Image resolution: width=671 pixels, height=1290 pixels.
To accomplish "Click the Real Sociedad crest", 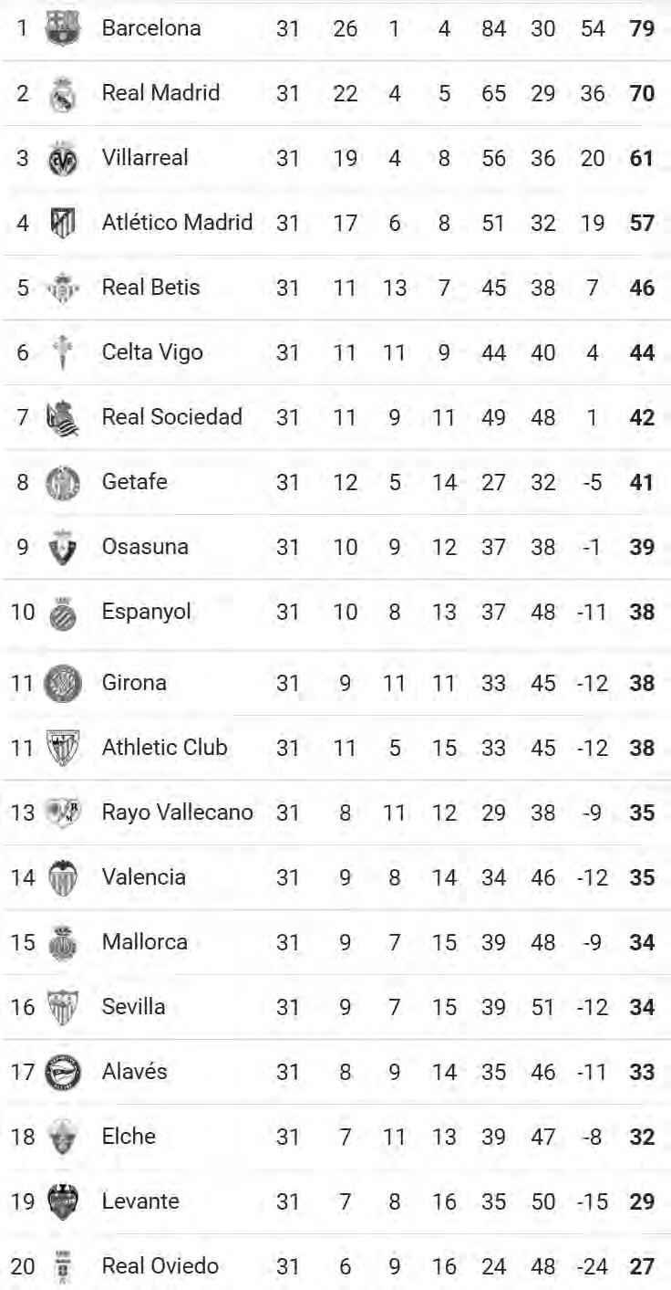I will pyautogui.click(x=63, y=417).
